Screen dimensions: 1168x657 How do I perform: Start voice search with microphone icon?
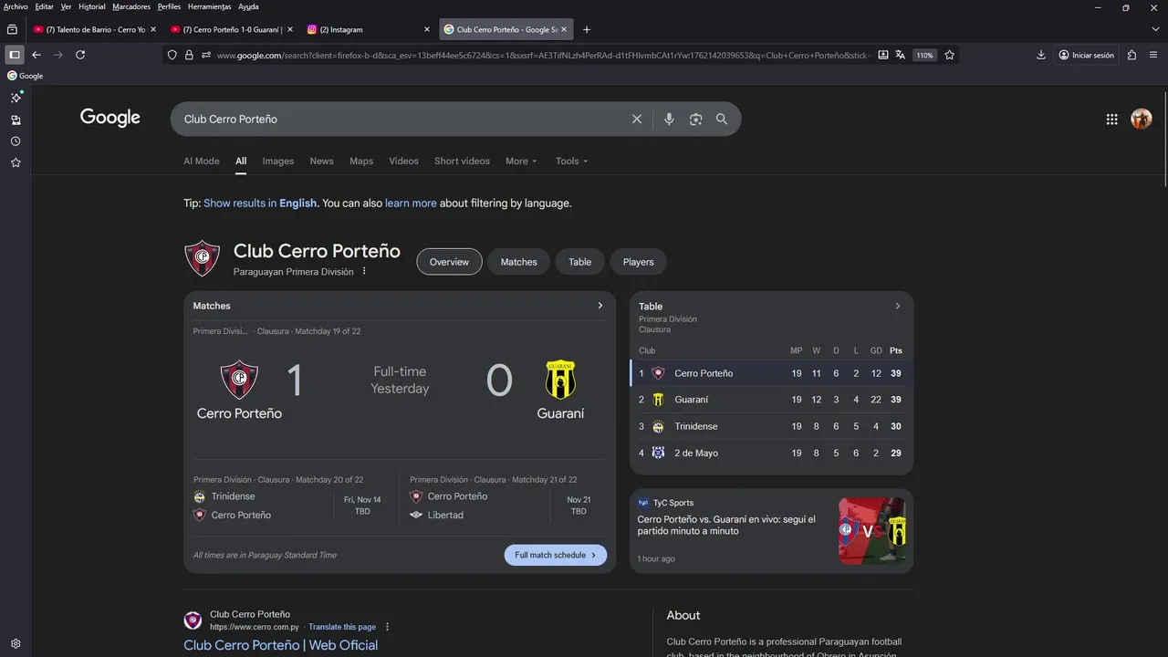[x=669, y=120]
